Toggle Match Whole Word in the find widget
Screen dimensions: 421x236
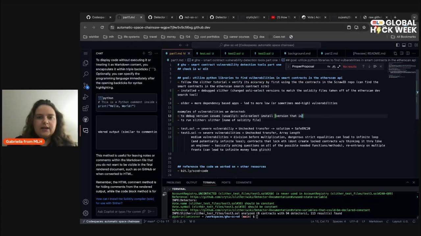coord(334,66)
